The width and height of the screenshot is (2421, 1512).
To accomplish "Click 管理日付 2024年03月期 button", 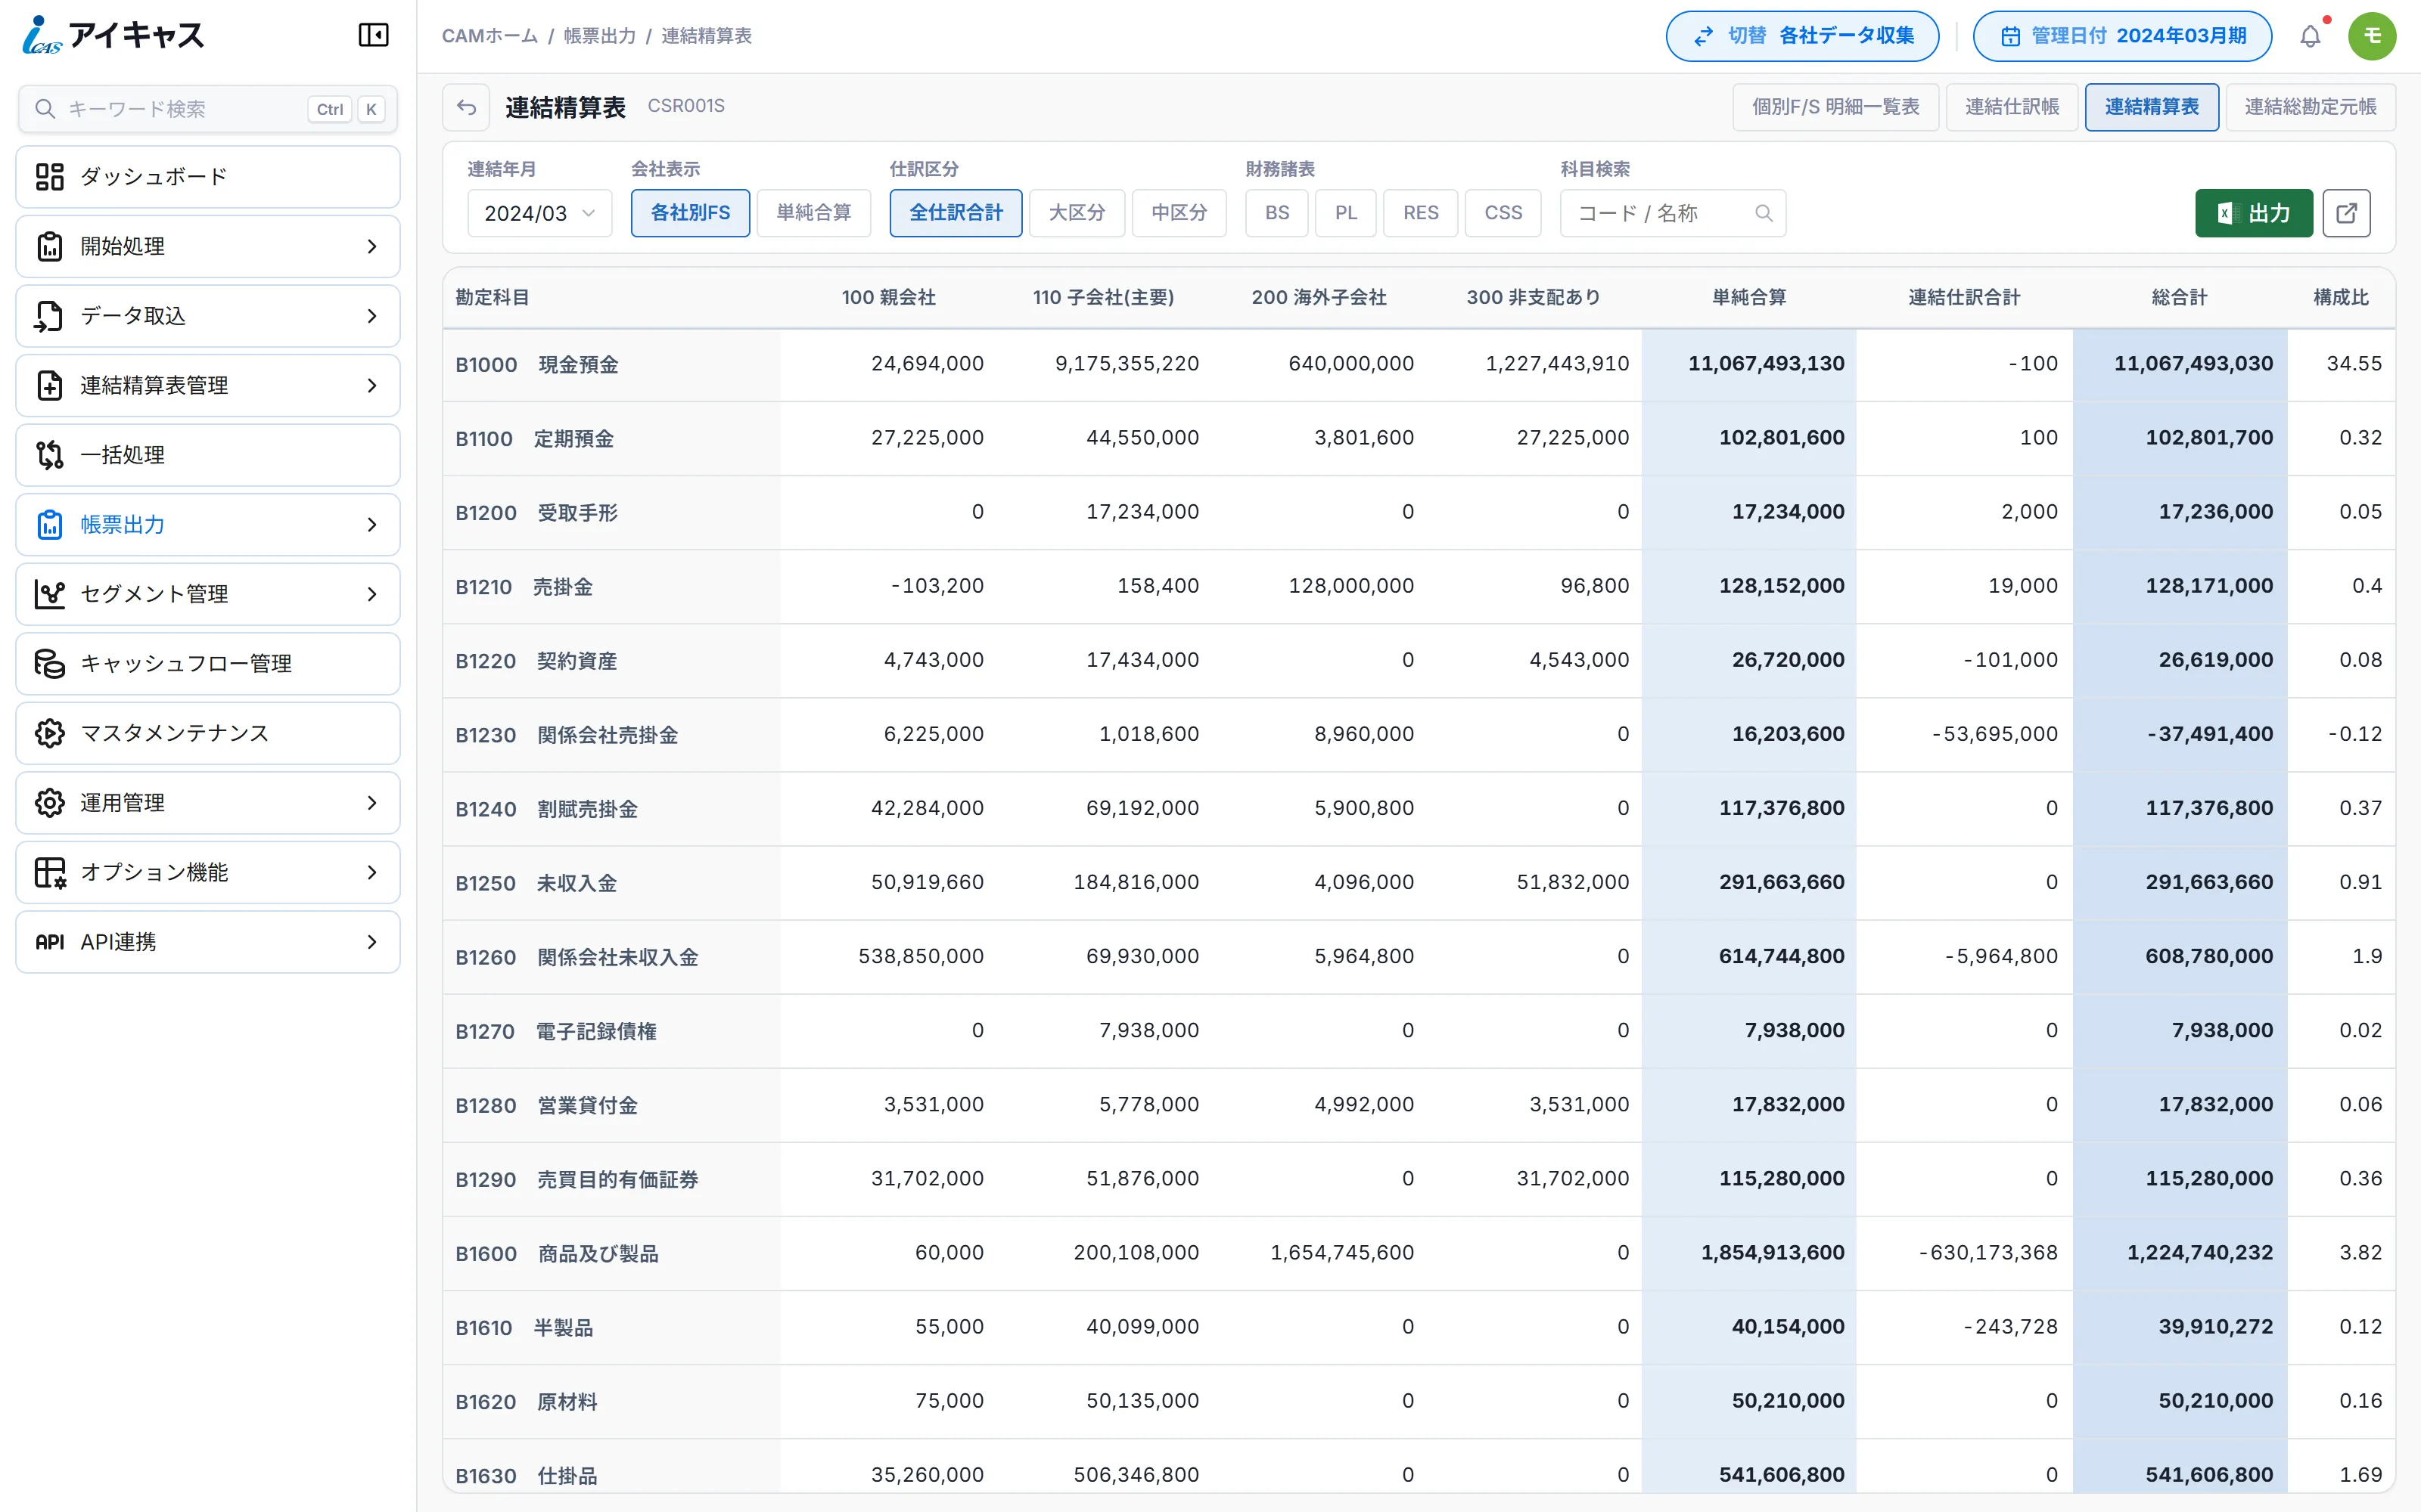I will point(2122,36).
